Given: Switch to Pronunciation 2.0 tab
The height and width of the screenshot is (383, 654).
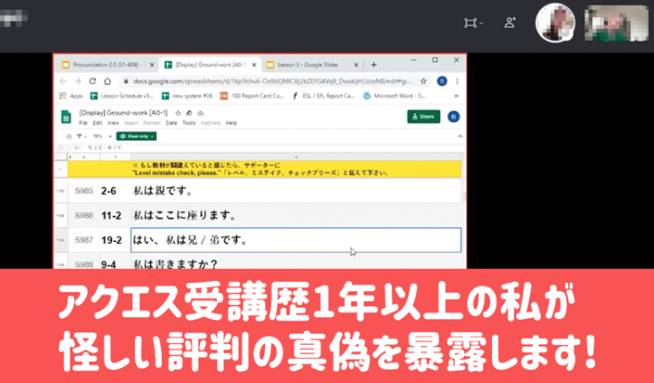Looking at the screenshot, I should 107,65.
